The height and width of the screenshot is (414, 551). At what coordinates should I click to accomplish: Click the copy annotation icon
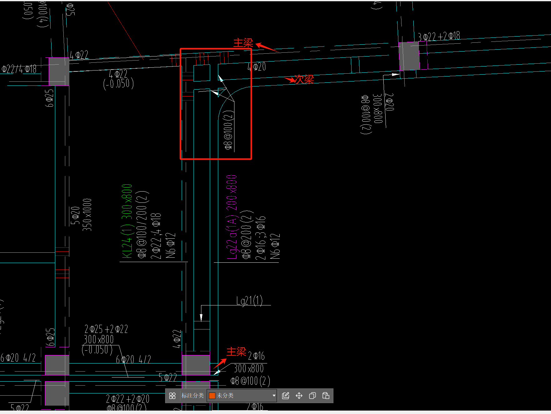coord(312,396)
